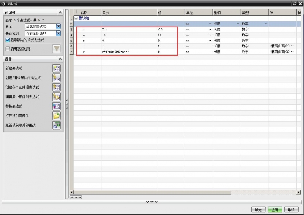Toggle 显示锁定的公式表达式 checkbox
304x215 pixels.
[x=8, y=40]
